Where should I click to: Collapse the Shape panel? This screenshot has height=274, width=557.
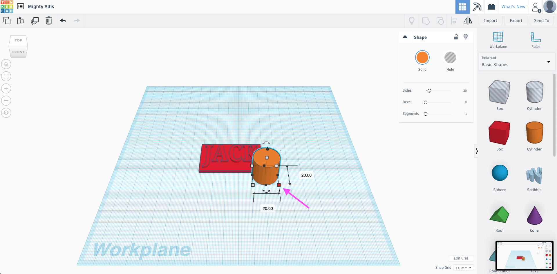click(405, 37)
